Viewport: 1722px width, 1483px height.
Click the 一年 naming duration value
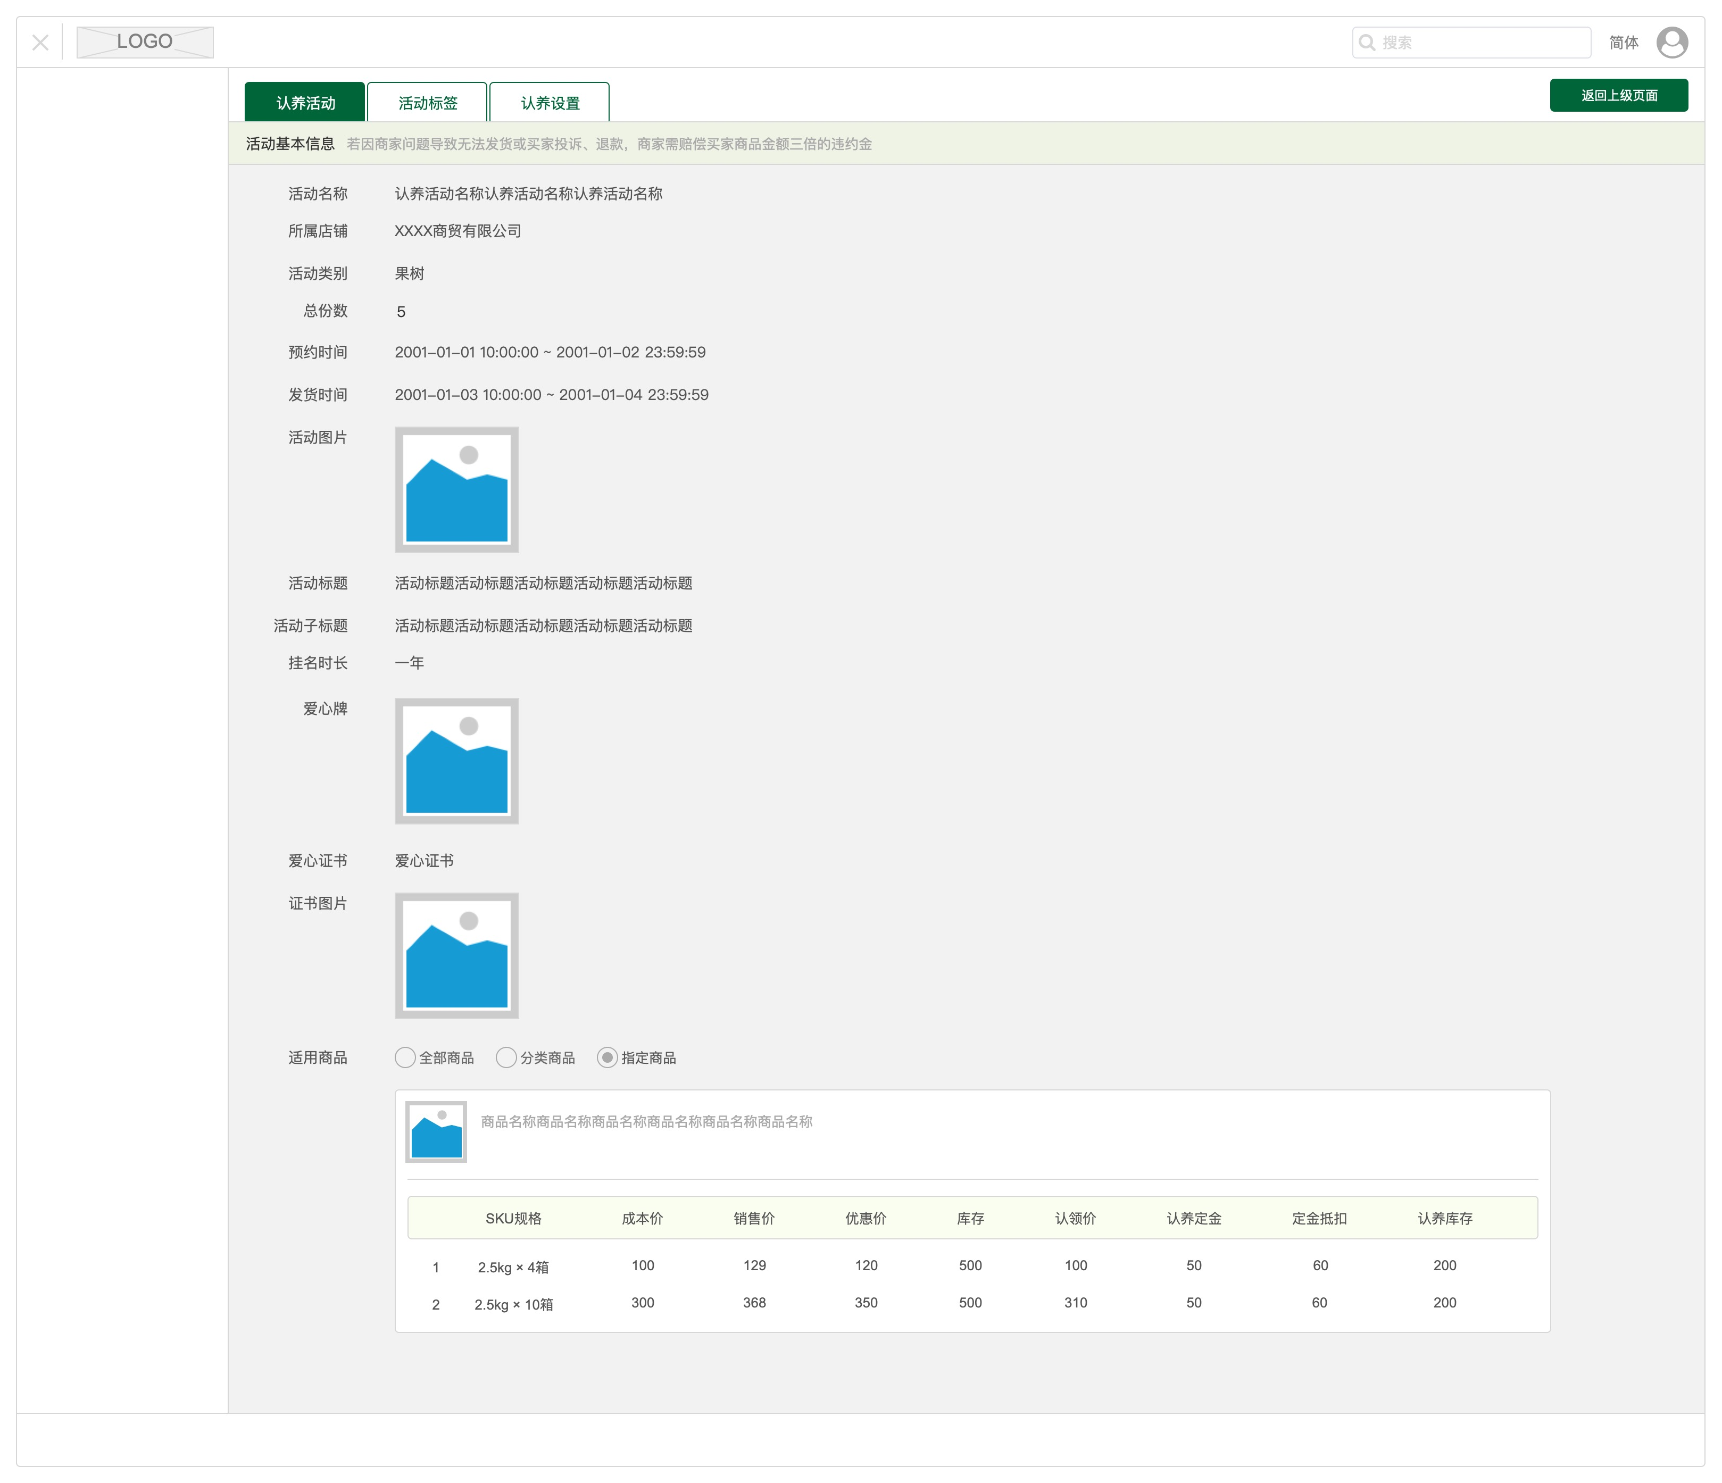pyautogui.click(x=409, y=662)
